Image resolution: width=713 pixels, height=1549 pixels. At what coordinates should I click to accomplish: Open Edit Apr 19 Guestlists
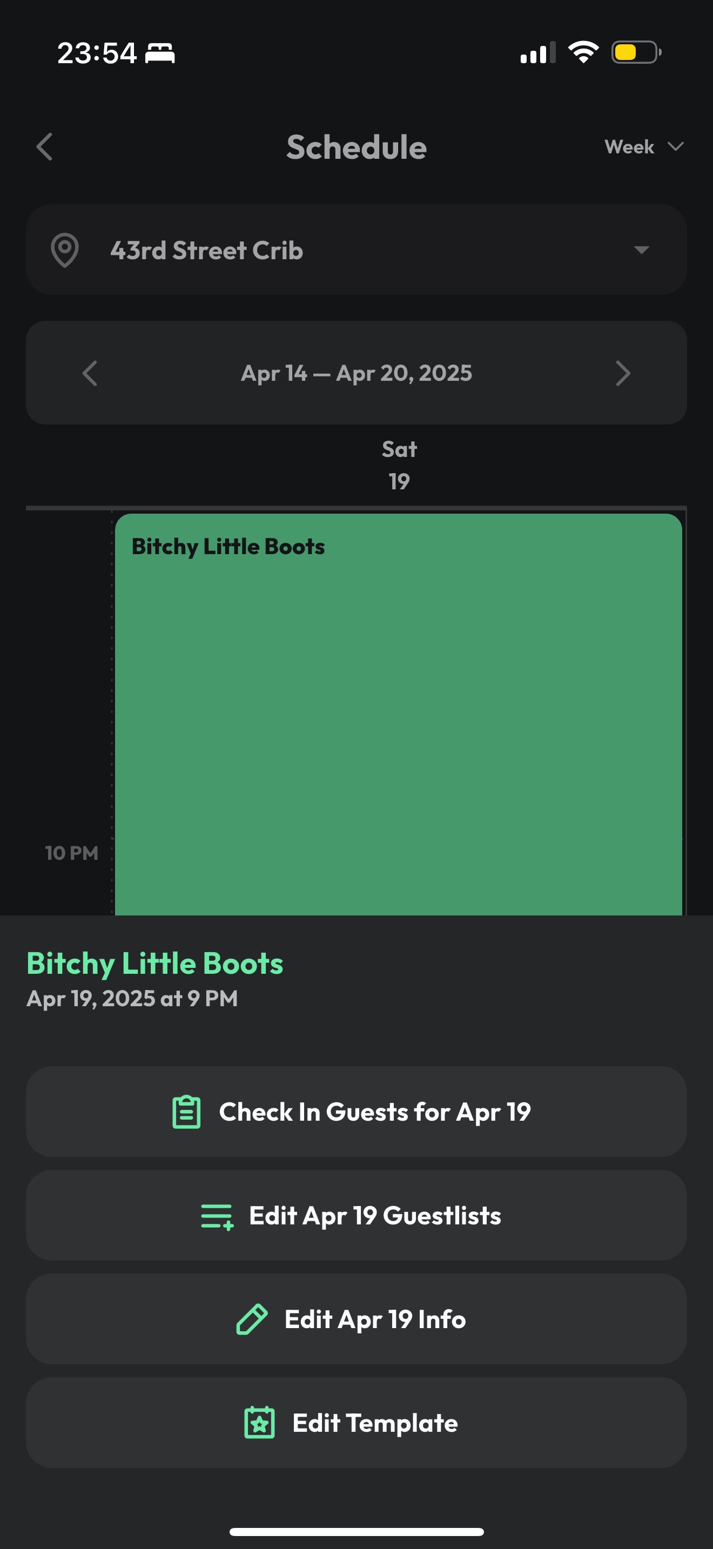[x=356, y=1216]
